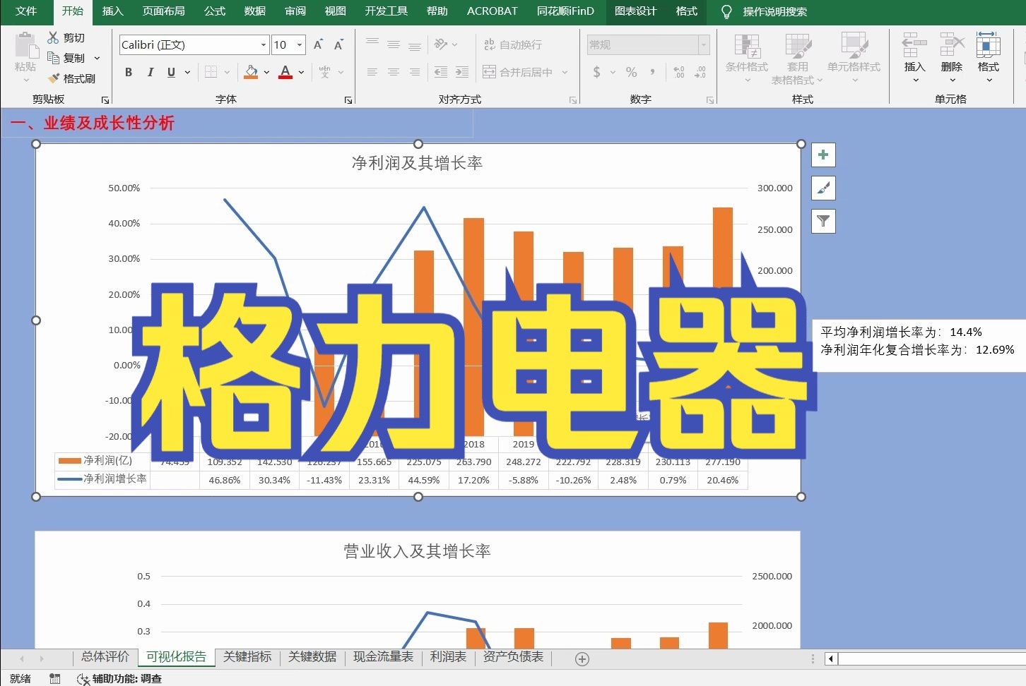Open the 文件 file menu

26,11
